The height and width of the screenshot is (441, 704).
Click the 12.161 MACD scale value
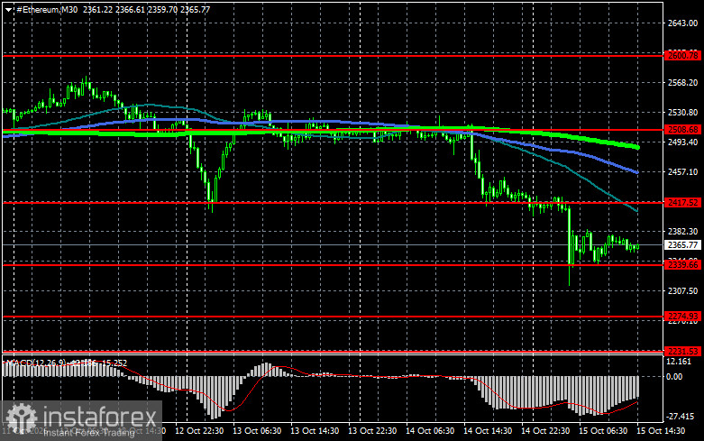[x=679, y=362]
